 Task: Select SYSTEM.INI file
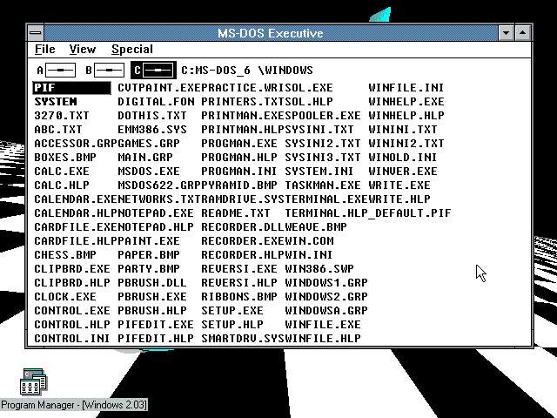(x=319, y=171)
